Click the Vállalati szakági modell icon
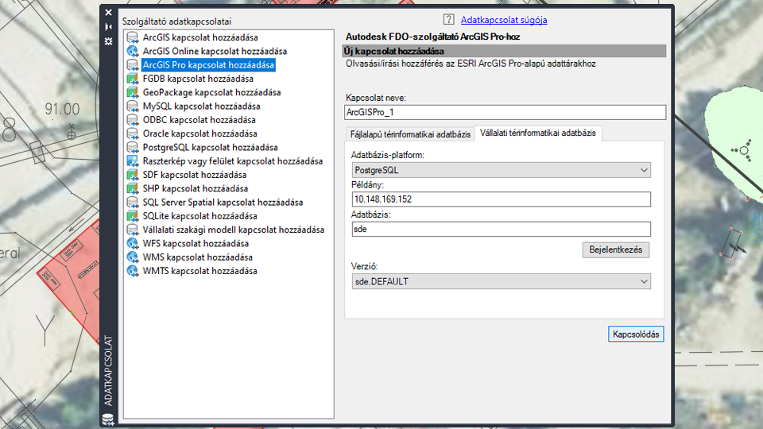This screenshot has height=429, width=763. [x=133, y=230]
